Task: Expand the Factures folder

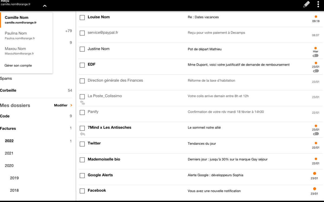Action: (8, 129)
